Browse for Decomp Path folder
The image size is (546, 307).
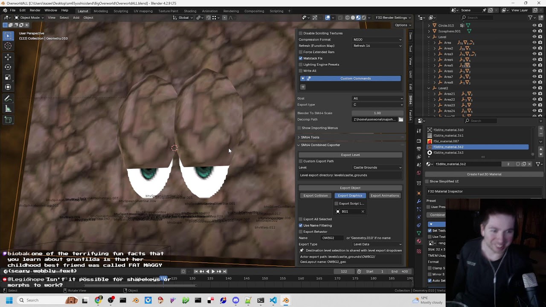(401, 119)
